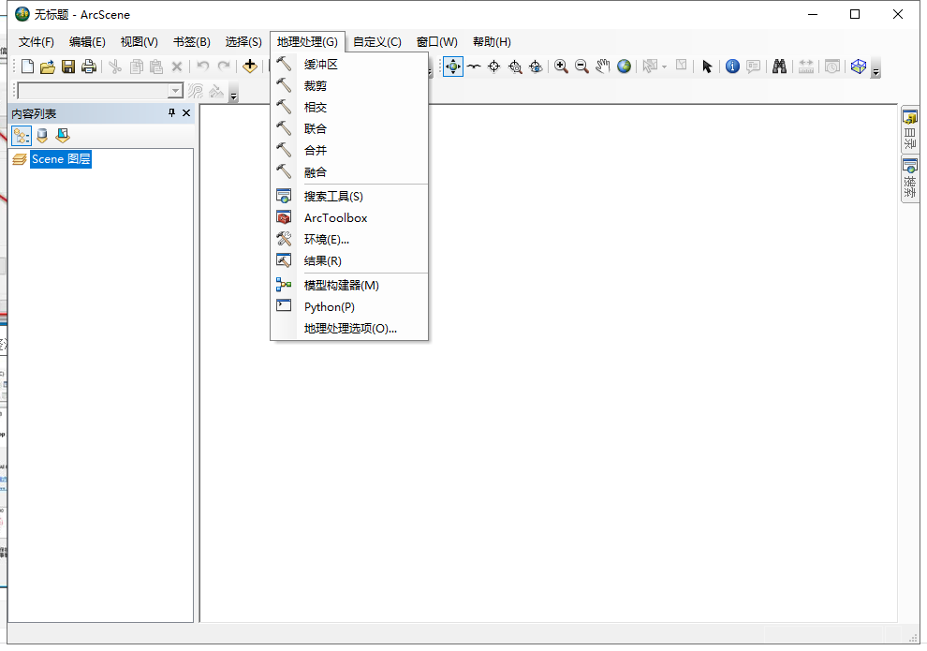Image resolution: width=927 pixels, height=651 pixels.
Task: Open the layer combo box dropdown
Action: click(x=175, y=91)
